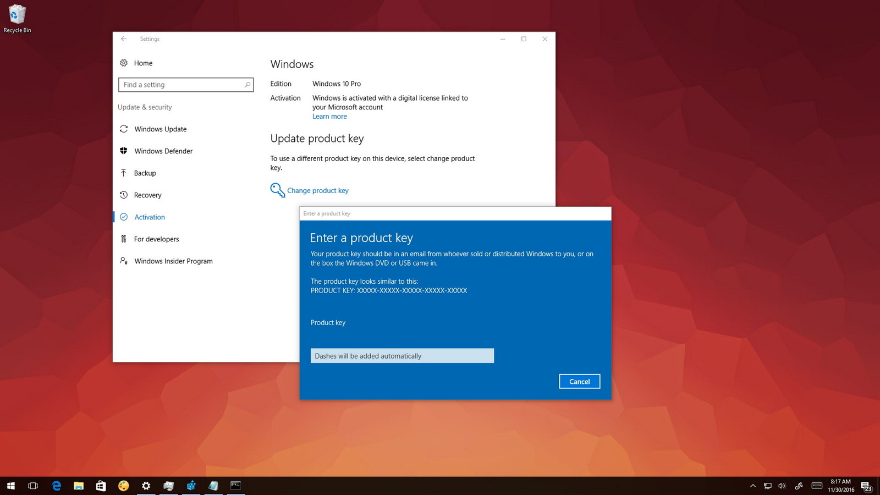Launch Microsoft Edge from taskbar
Screen dimensions: 880x495
point(56,486)
